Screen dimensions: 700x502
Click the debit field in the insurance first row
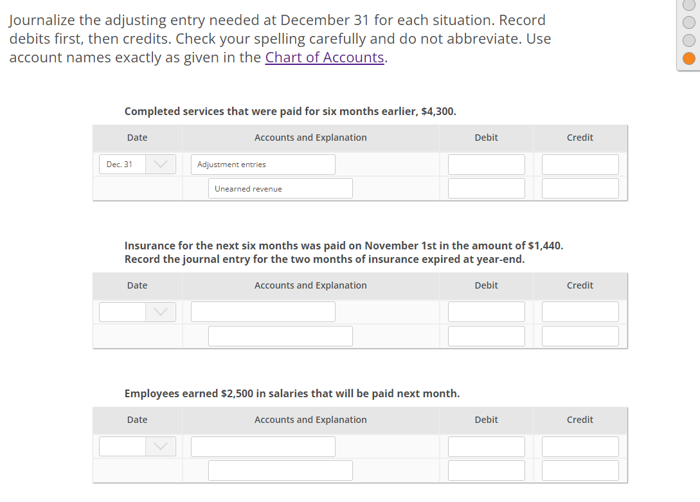point(486,311)
